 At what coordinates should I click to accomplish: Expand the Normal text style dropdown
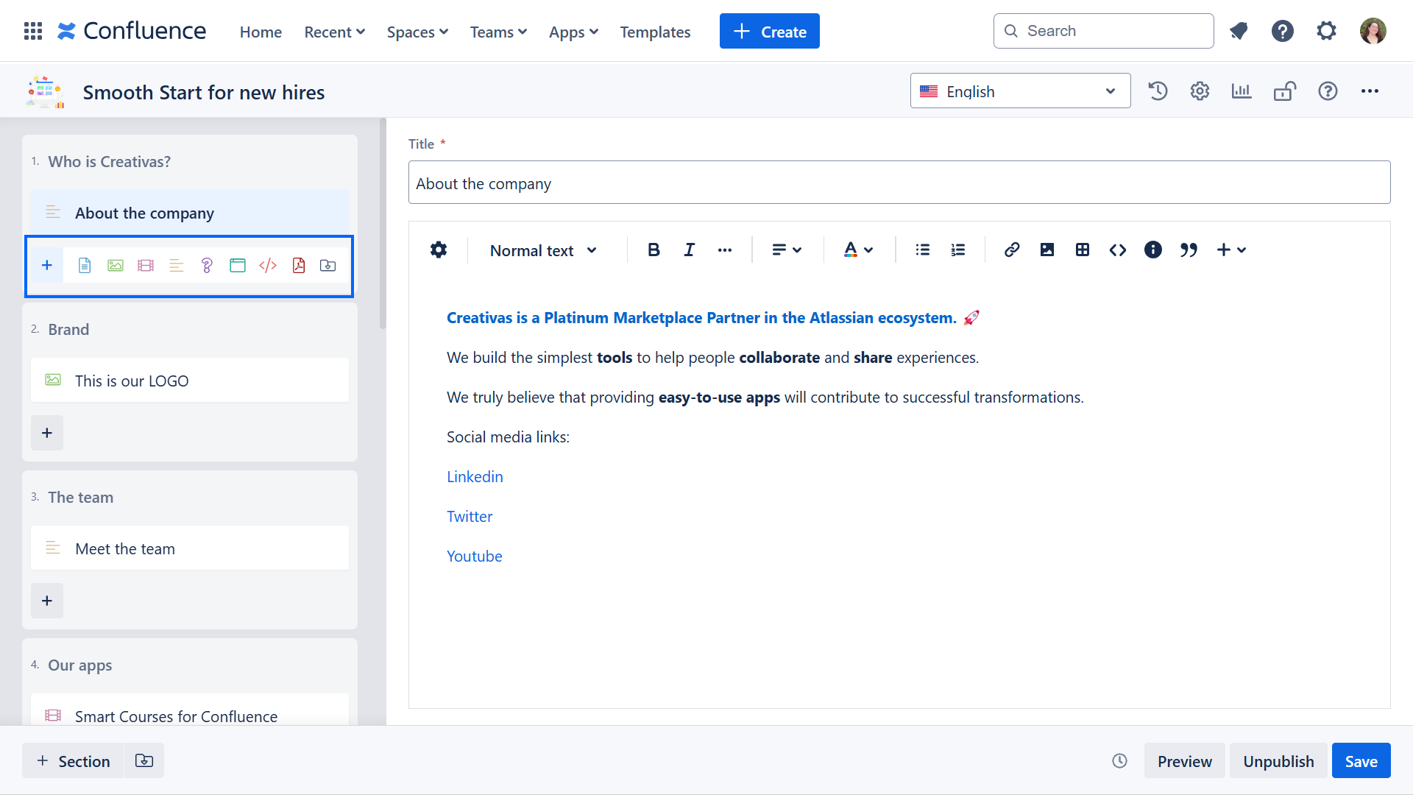point(543,251)
